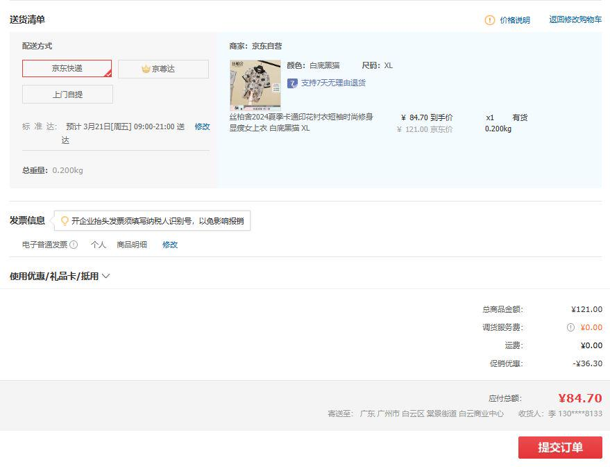Expand 使用优惠/礼品卡/抵用 section

click(x=60, y=276)
